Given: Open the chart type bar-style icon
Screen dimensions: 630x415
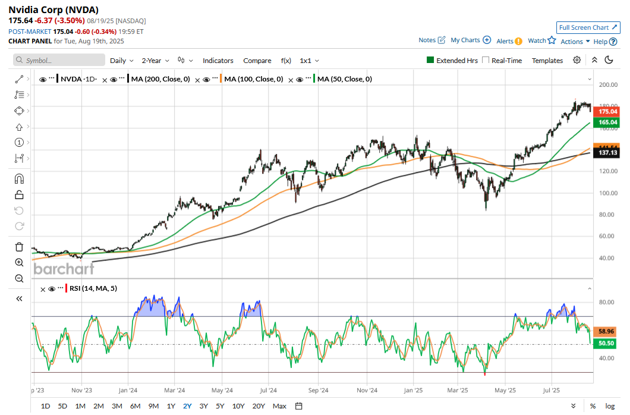Looking at the screenshot, I should 182,60.
